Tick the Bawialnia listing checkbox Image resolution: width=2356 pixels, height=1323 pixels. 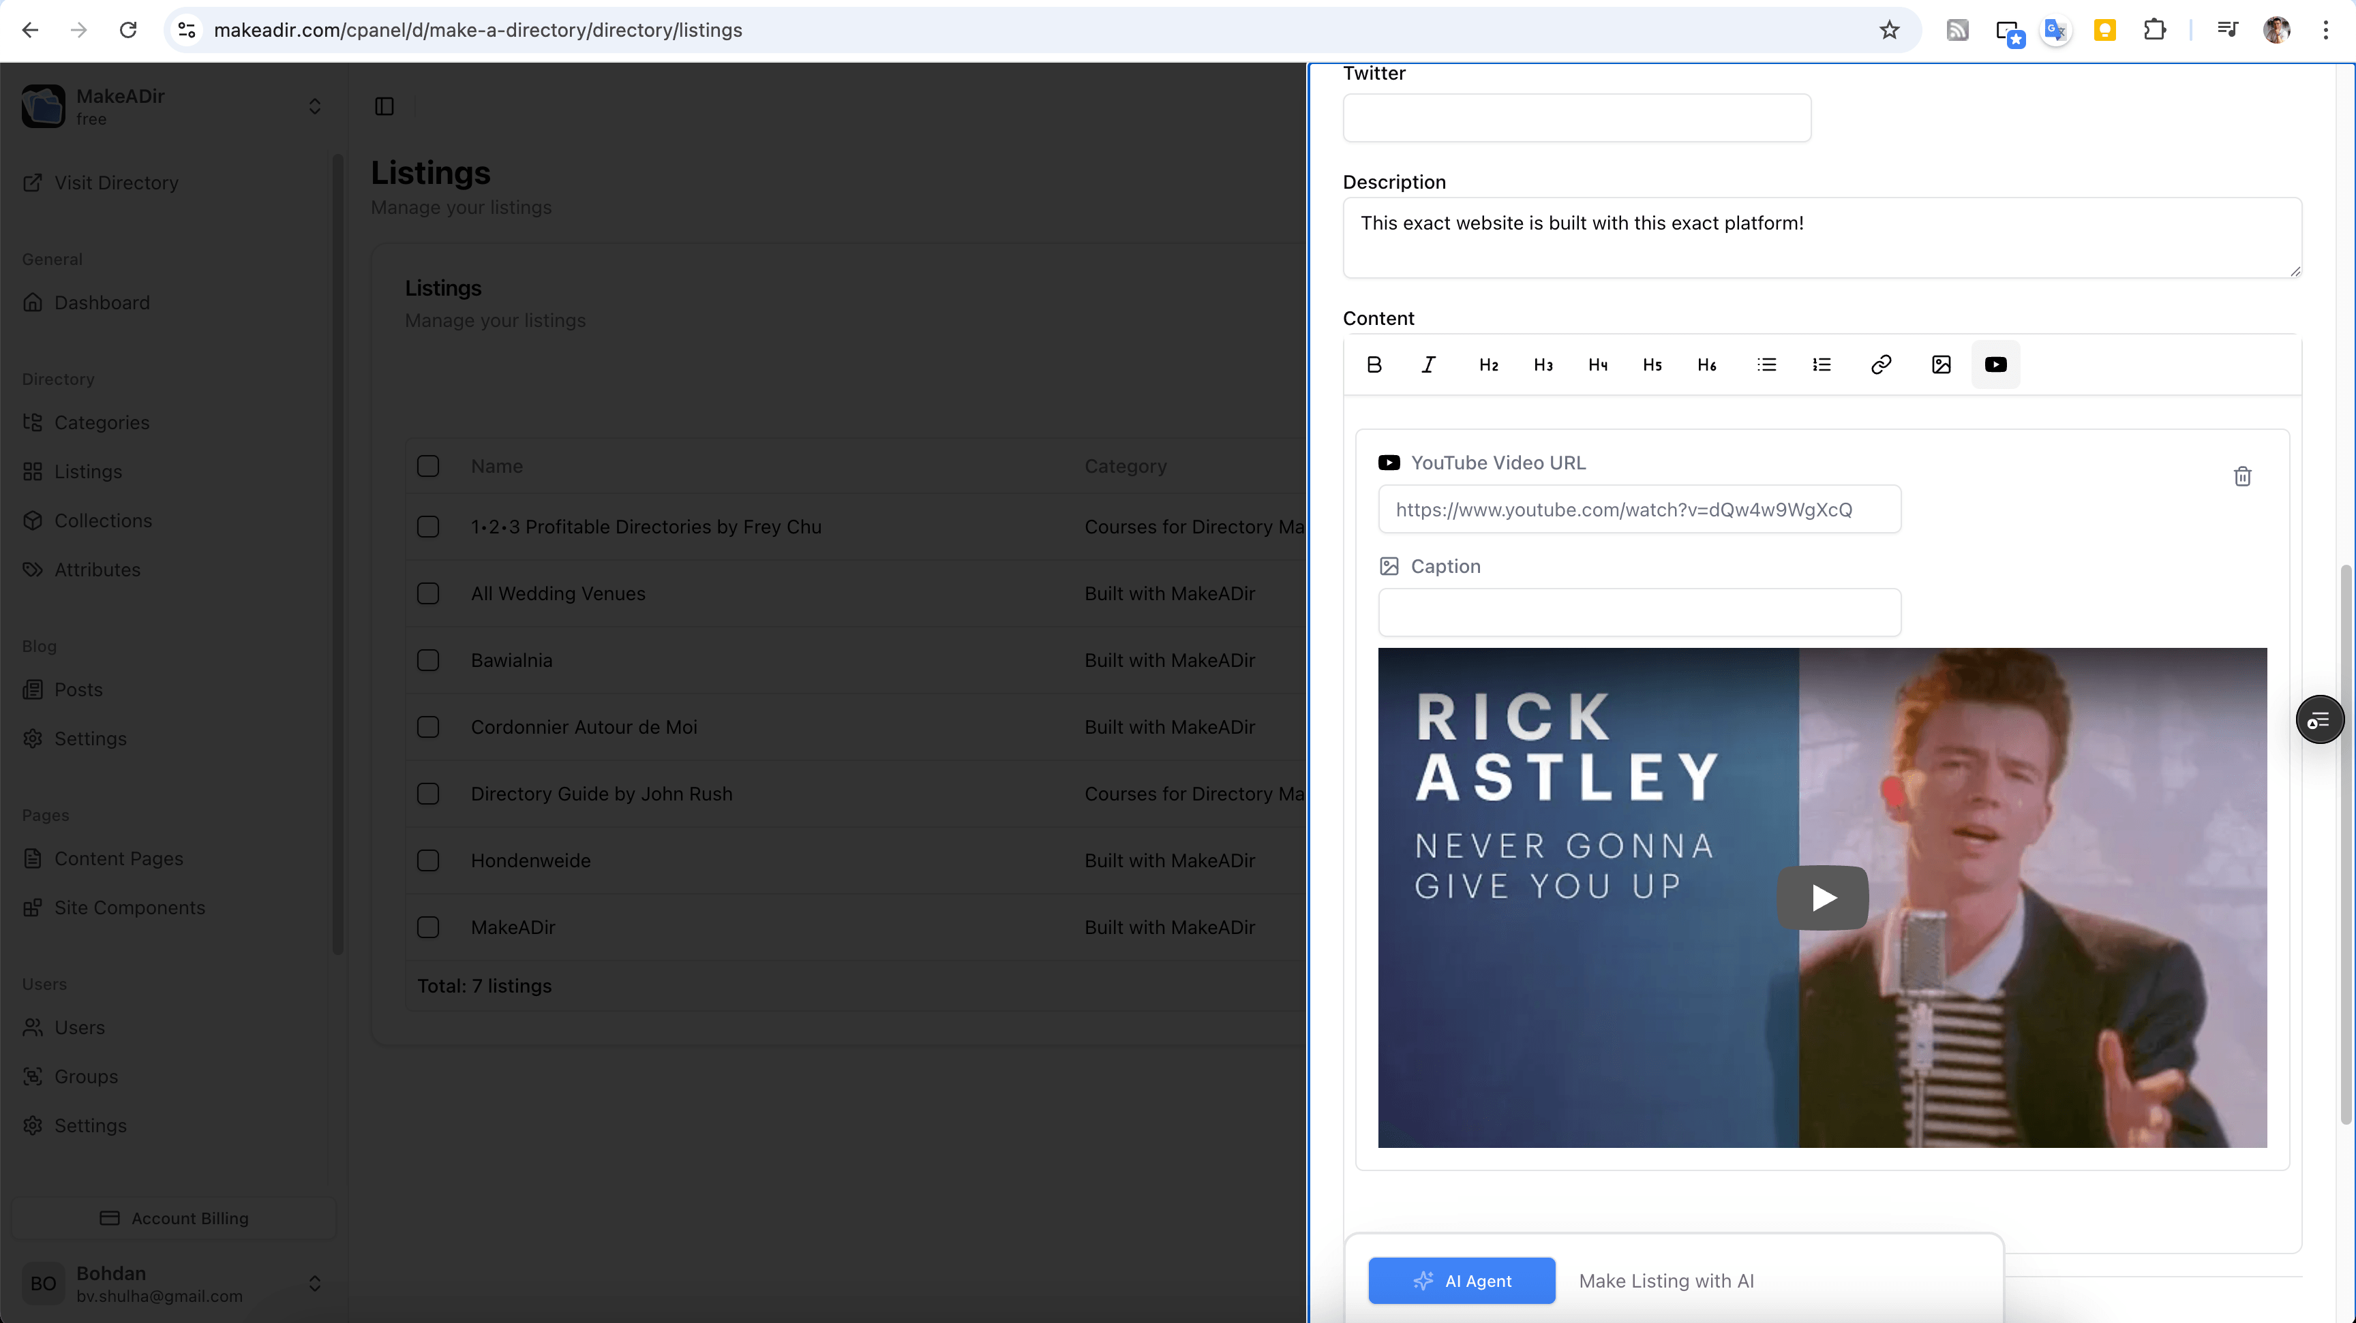click(x=428, y=659)
